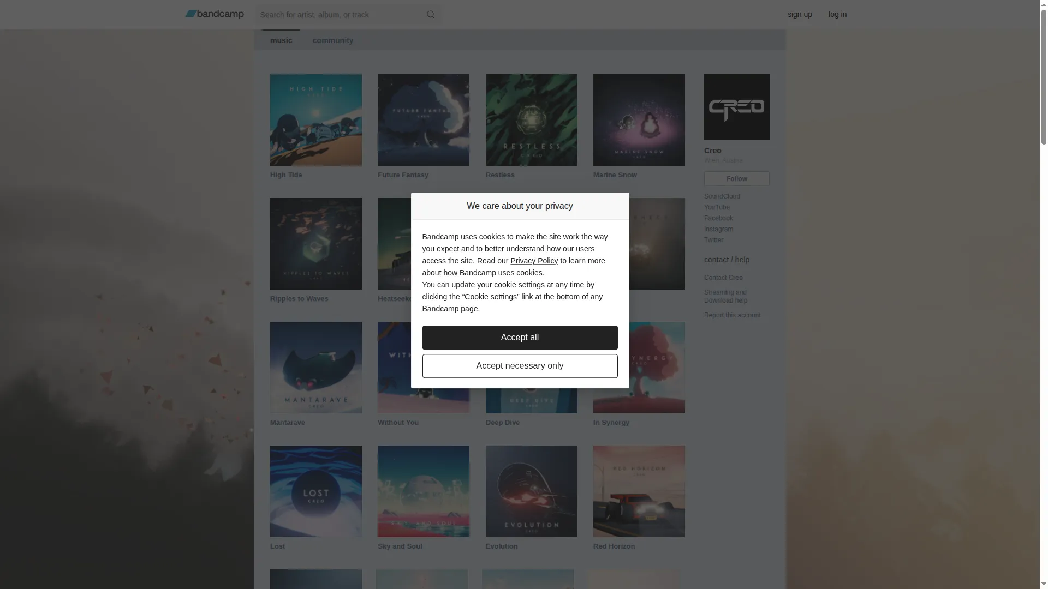This screenshot has height=589, width=1048.
Task: Click Report this account
Action: pos(732,315)
